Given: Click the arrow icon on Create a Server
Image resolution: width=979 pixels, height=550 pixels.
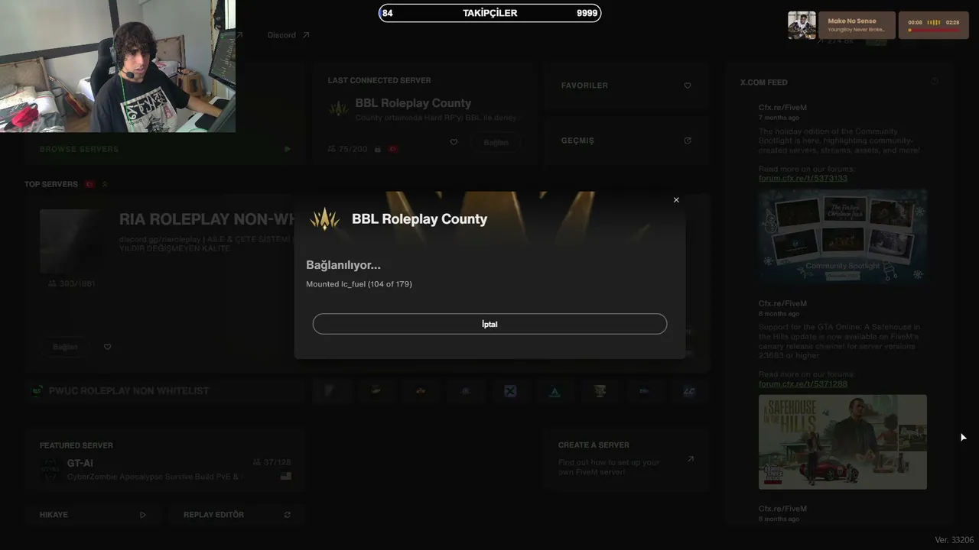Looking at the screenshot, I should 691,459.
